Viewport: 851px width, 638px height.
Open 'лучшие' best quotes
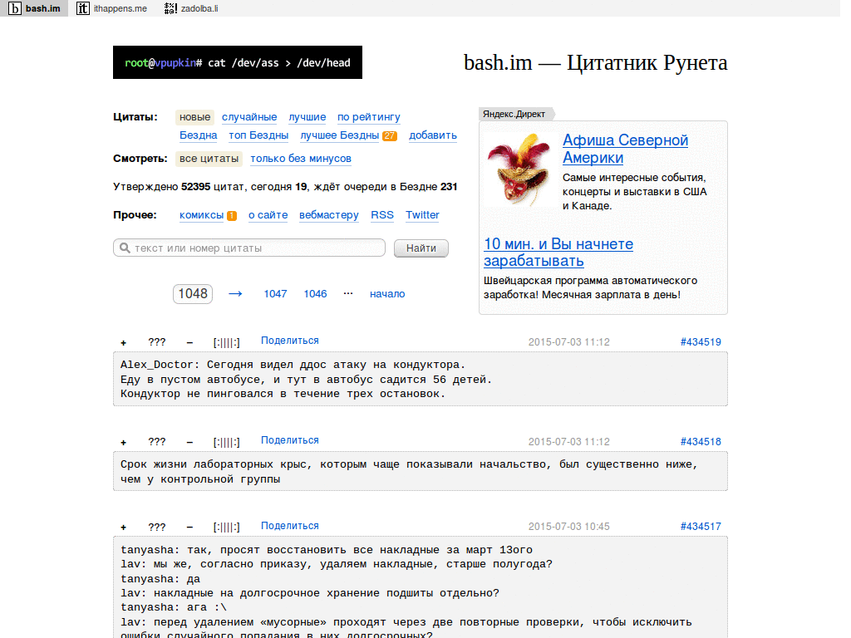click(307, 117)
